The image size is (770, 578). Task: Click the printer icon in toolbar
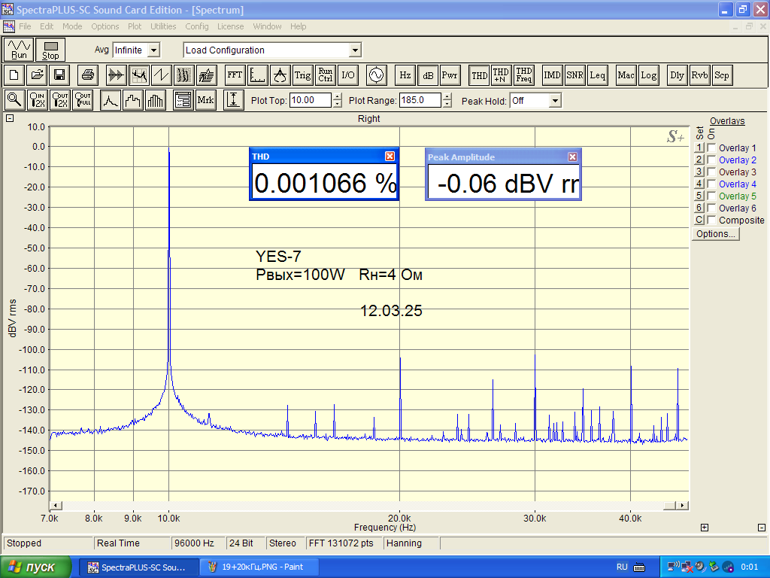tap(88, 75)
